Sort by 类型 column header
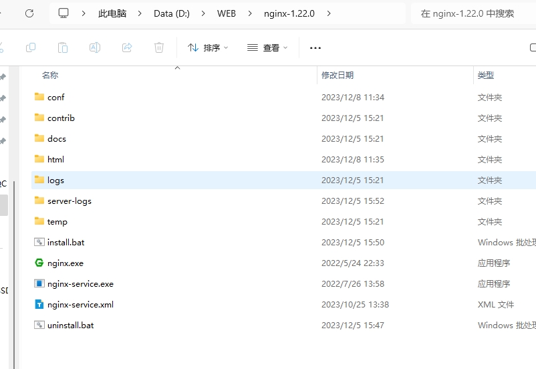 (486, 76)
